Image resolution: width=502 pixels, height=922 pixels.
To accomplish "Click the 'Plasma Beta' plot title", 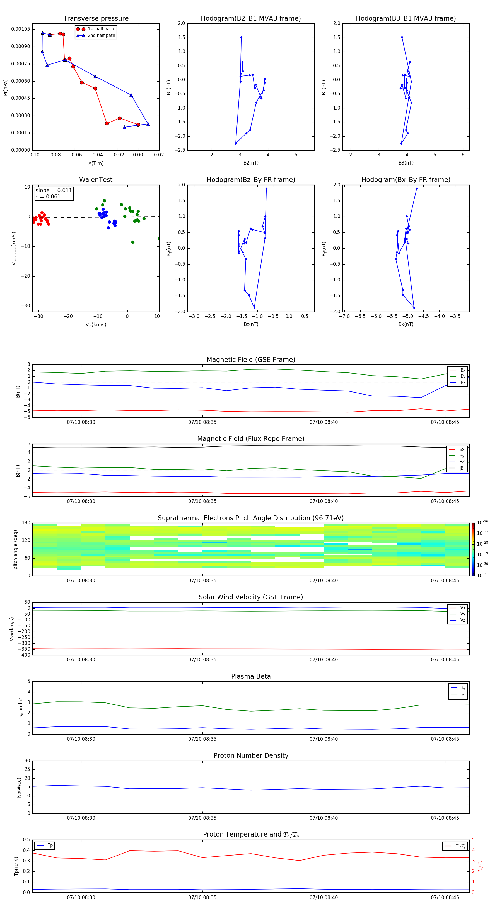I will coord(251,677).
